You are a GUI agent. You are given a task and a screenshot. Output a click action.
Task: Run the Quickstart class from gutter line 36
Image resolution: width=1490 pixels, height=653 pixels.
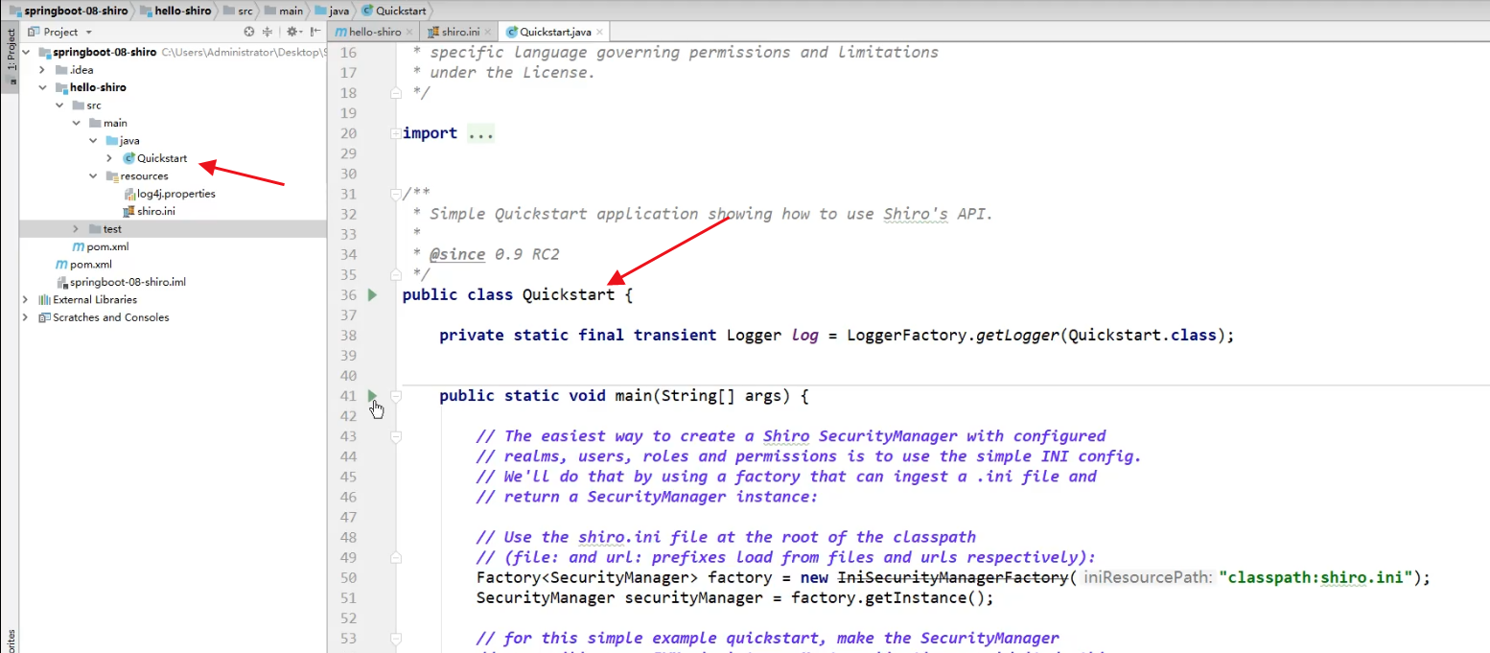click(x=373, y=294)
